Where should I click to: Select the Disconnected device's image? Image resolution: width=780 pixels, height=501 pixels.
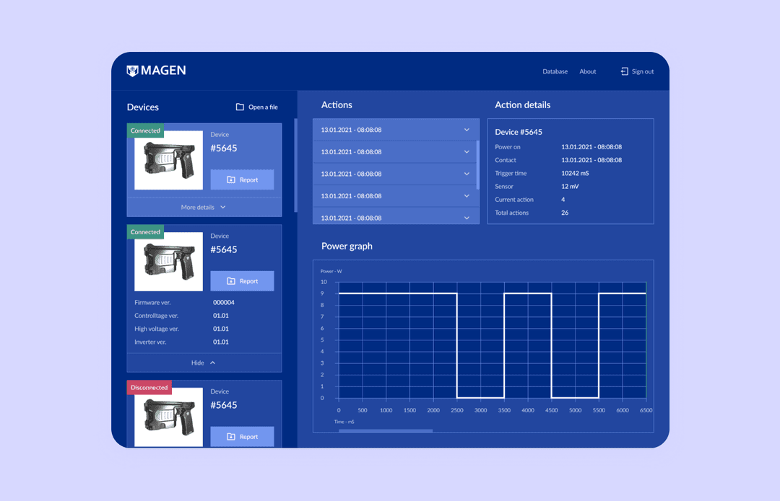click(x=168, y=417)
